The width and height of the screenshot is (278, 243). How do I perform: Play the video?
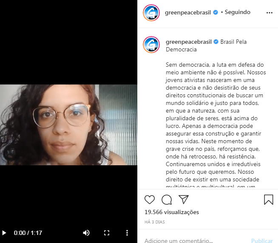(x=4, y=233)
